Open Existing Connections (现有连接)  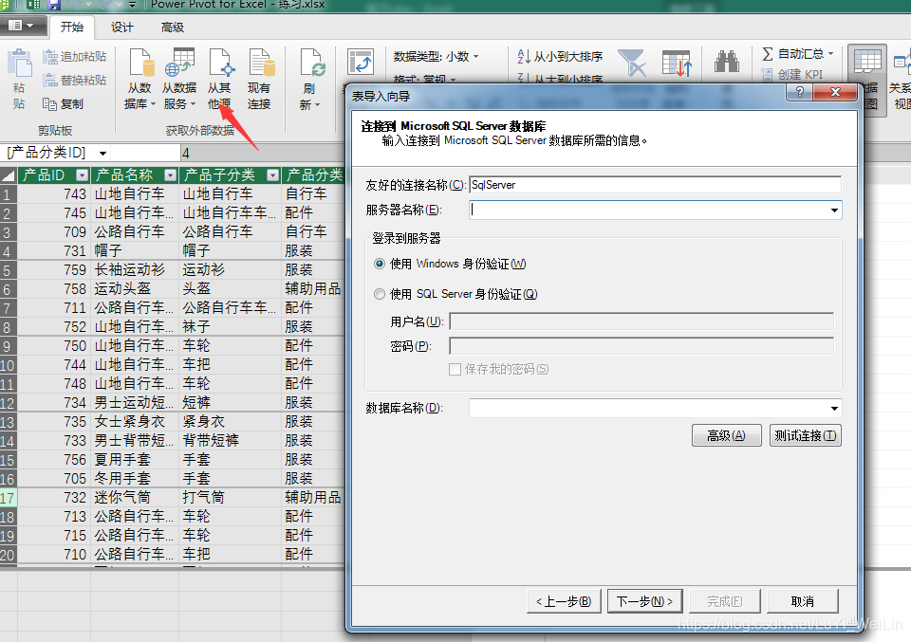pos(259,79)
